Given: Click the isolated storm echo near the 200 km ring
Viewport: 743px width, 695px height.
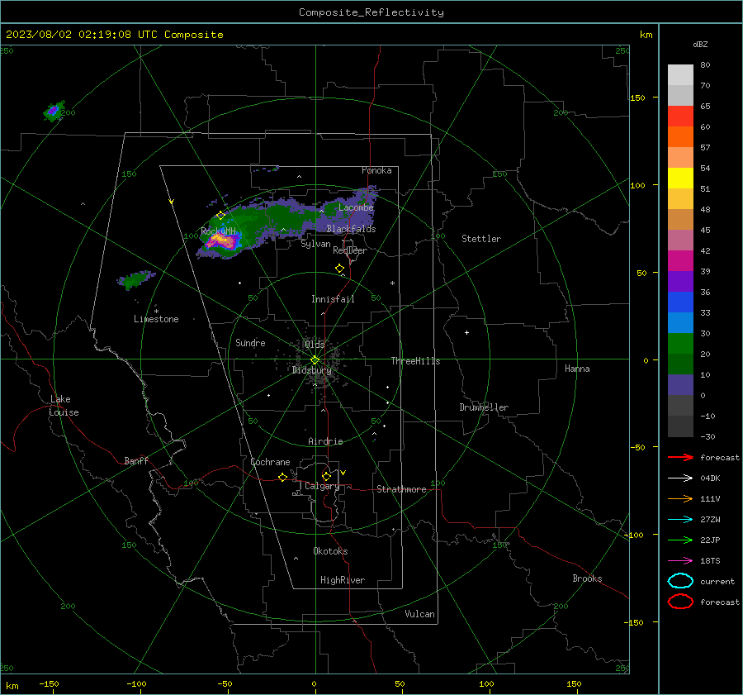Looking at the screenshot, I should [x=54, y=111].
